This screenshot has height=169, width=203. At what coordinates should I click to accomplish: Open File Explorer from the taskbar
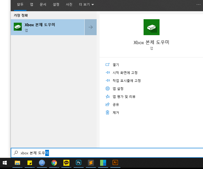[17, 163]
